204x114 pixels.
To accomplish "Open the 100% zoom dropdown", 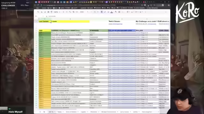I will tap(57, 12).
